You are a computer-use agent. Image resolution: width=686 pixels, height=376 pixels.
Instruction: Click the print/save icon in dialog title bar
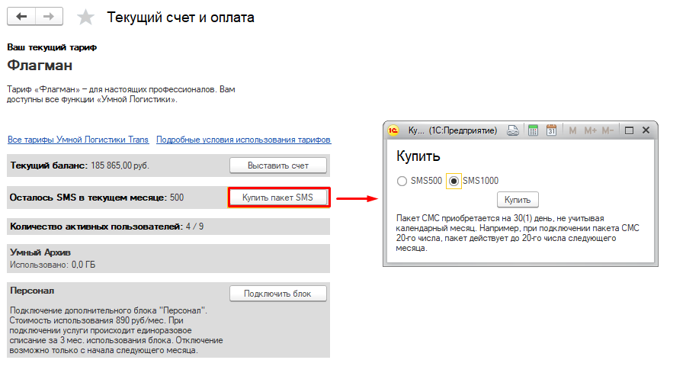click(x=513, y=130)
